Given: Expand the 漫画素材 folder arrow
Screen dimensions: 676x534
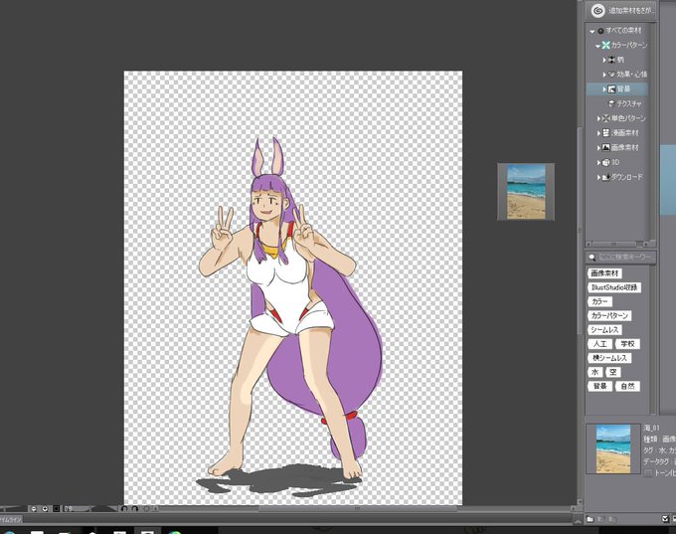Looking at the screenshot, I should click(598, 133).
